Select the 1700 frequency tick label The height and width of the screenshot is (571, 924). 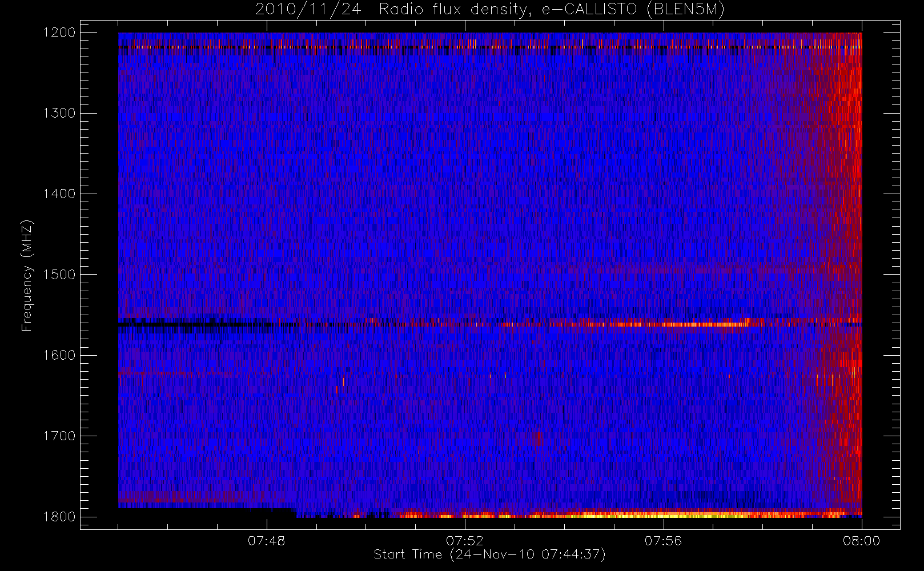tap(59, 436)
